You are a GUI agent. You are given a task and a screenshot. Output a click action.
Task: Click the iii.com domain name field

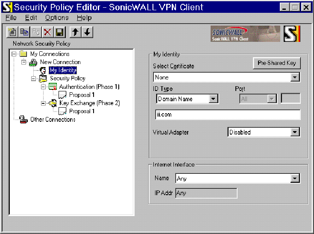(228, 115)
